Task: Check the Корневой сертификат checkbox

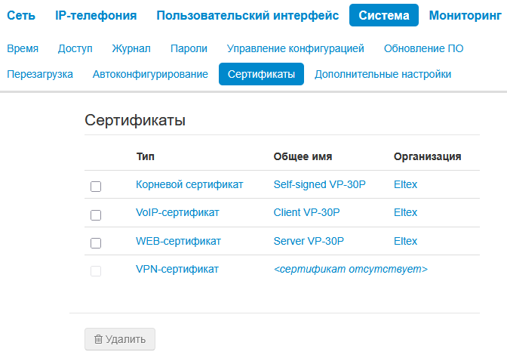Action: [x=96, y=187]
